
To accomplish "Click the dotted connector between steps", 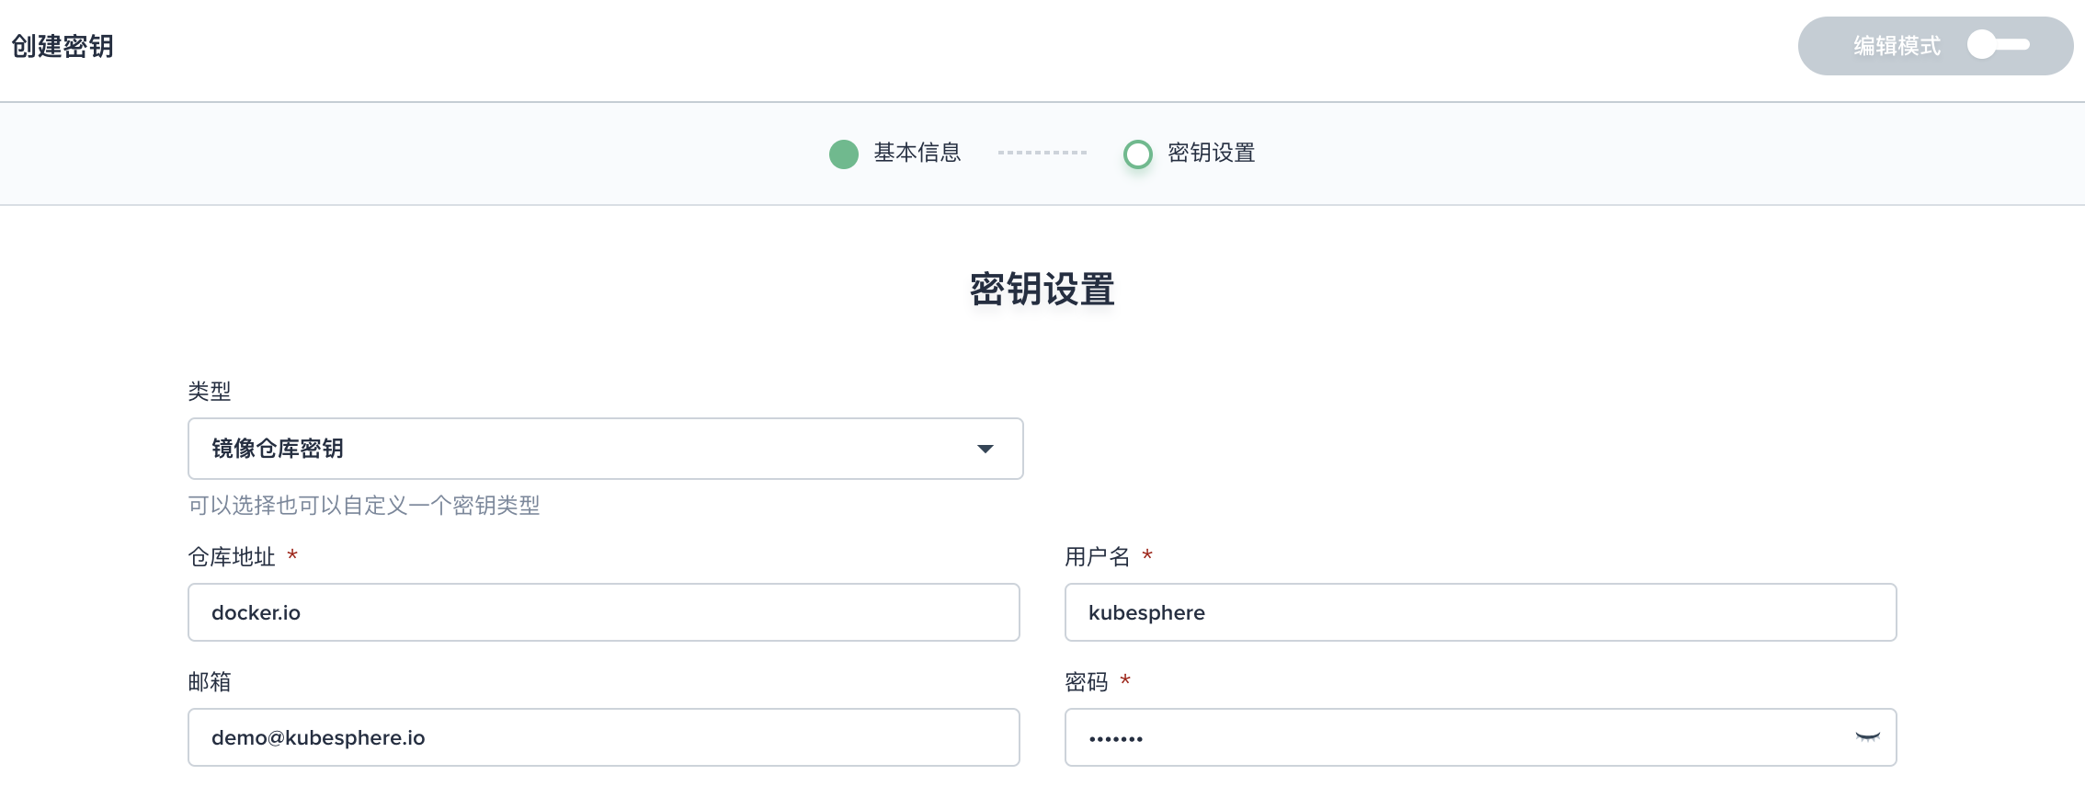I will pos(1042,153).
